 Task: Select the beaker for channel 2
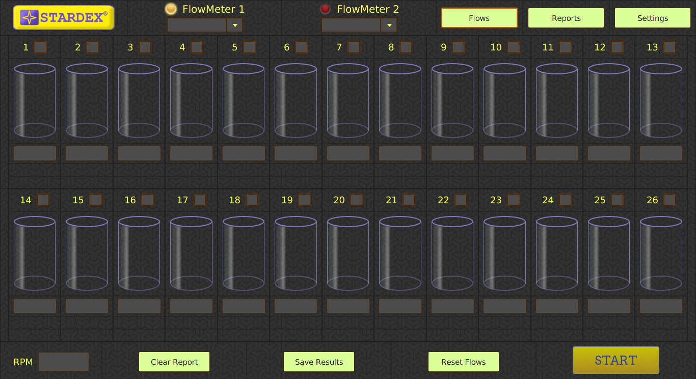coord(87,100)
